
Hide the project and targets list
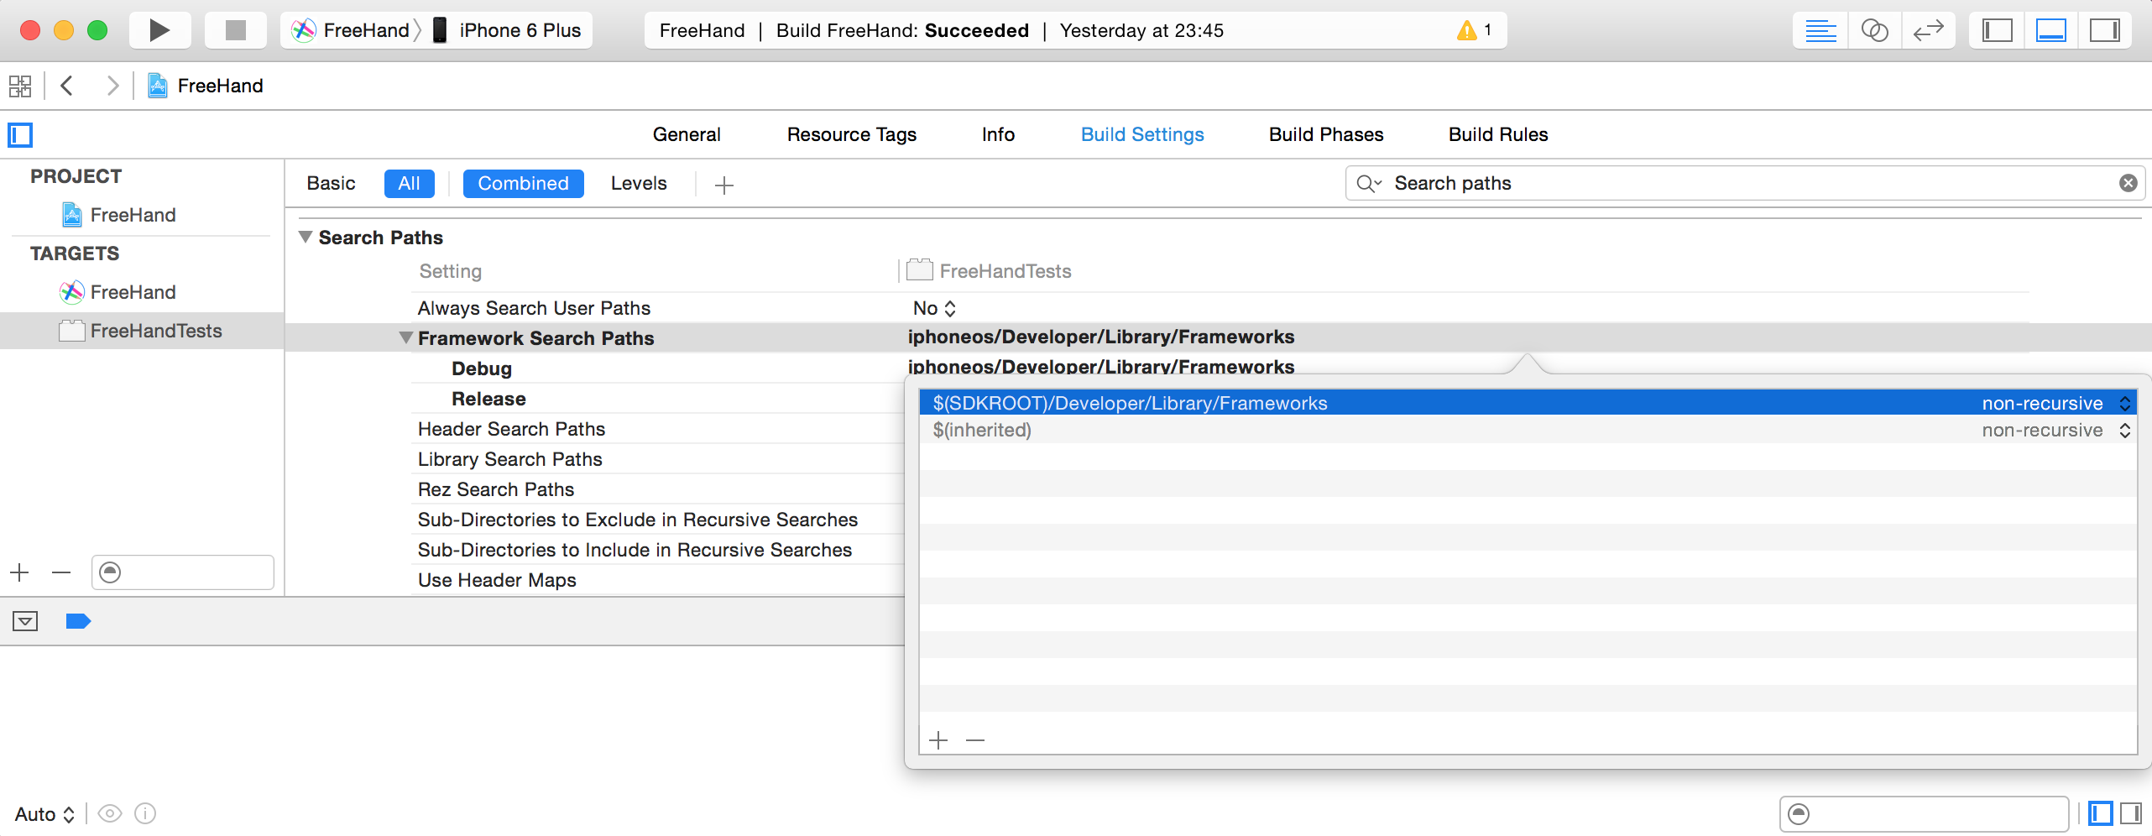20,134
